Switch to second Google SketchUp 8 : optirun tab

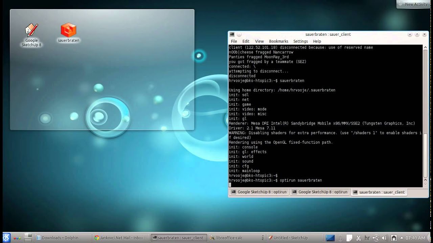320,192
